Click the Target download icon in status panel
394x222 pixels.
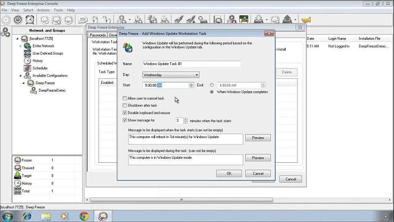click(x=18, y=175)
